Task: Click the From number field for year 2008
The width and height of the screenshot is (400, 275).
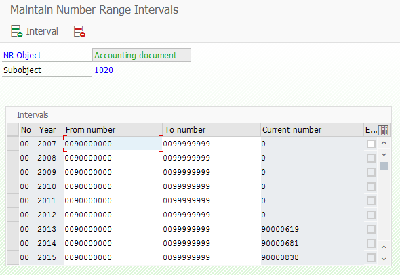Action: coord(113,158)
